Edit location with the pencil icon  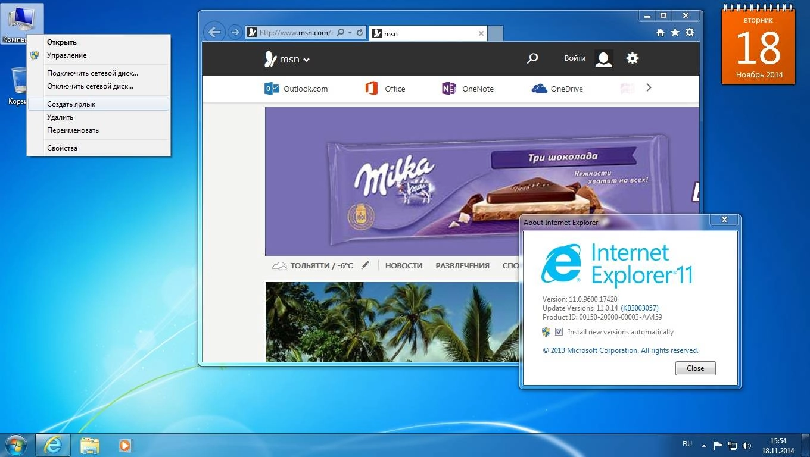click(365, 265)
